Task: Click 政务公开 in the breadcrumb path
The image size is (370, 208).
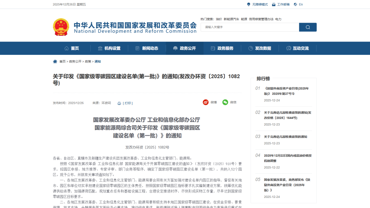Action: [75, 61]
